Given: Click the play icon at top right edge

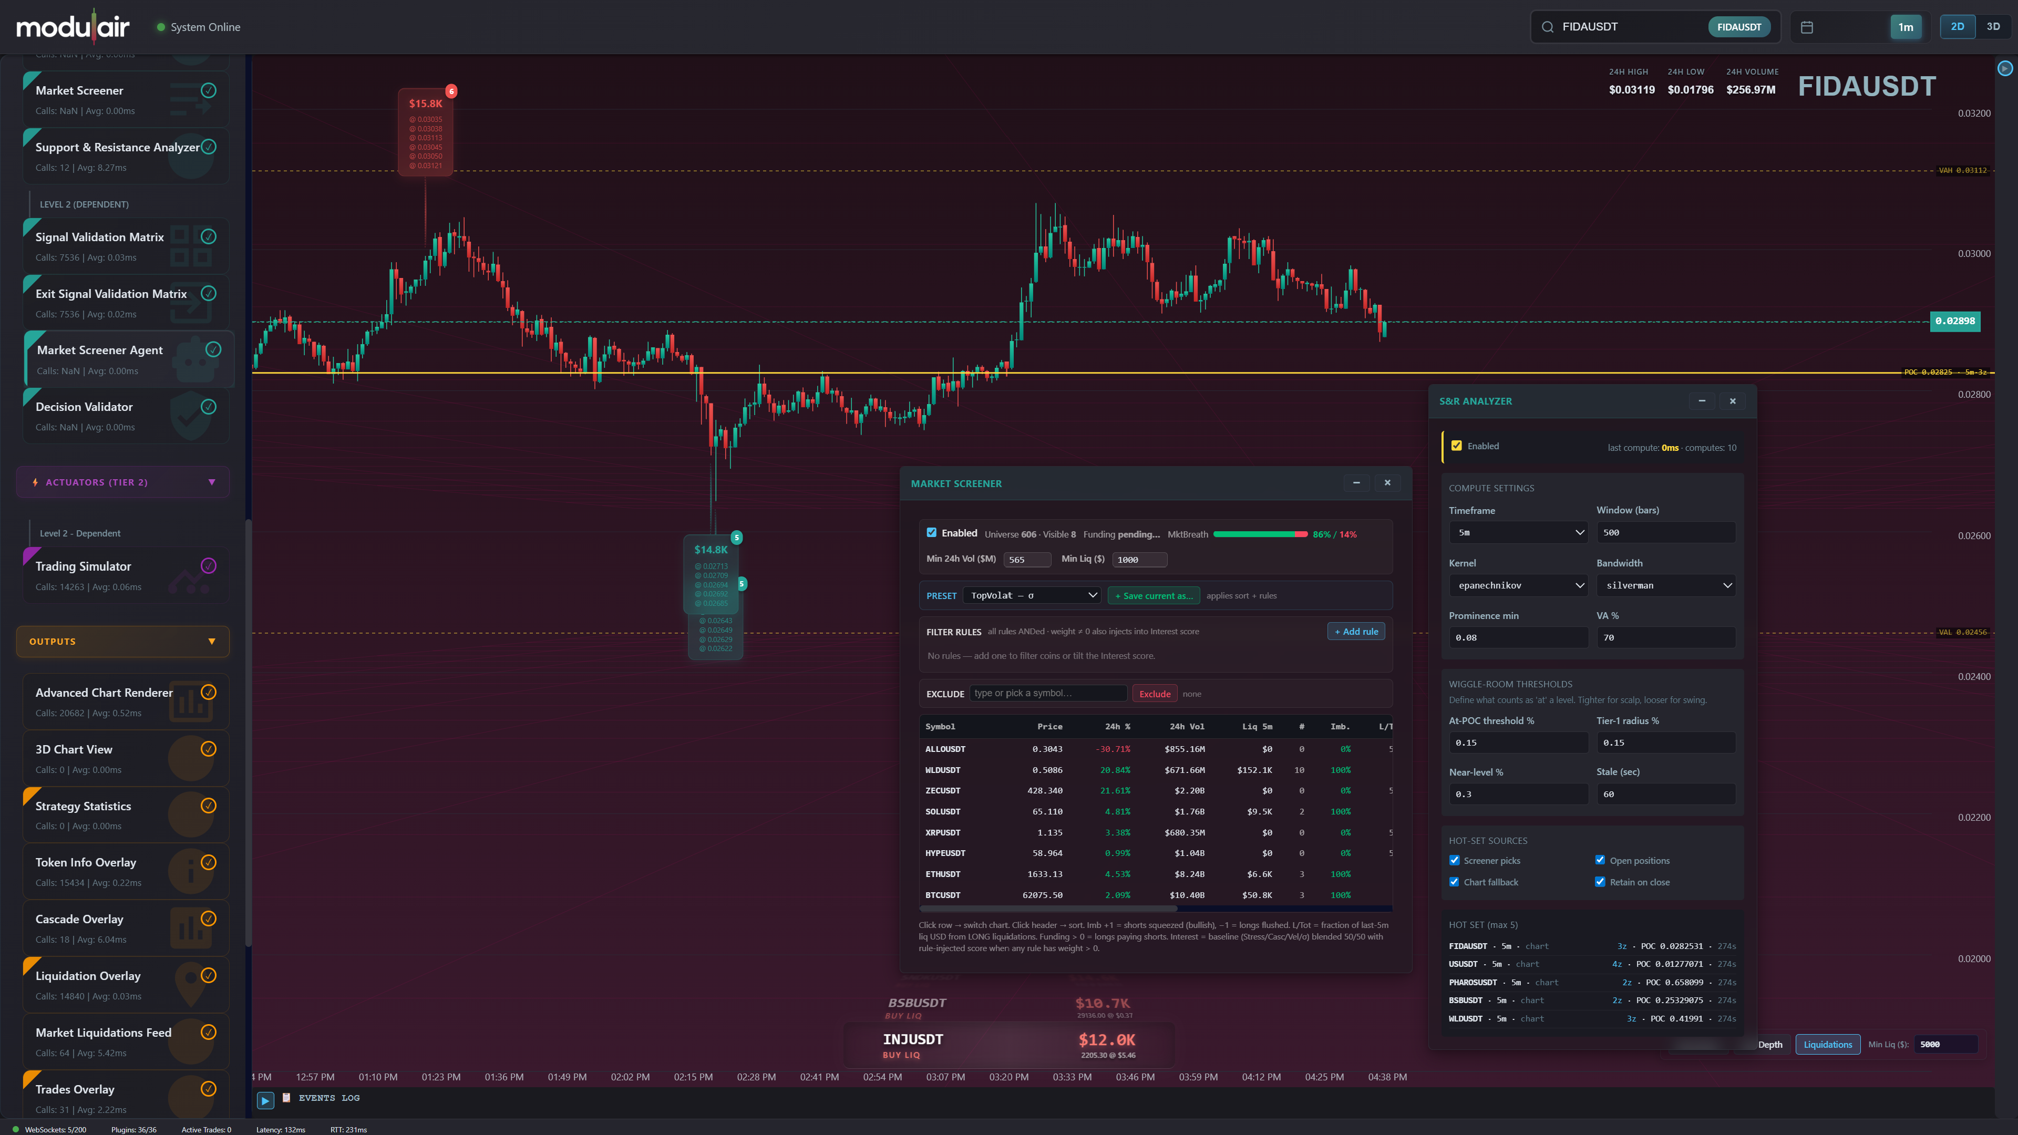Looking at the screenshot, I should point(2005,68).
